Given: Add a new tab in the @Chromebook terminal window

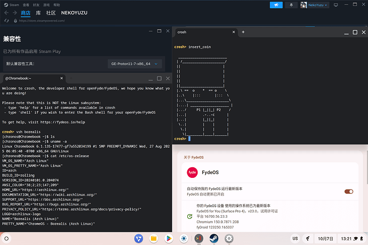Looking at the screenshot, I should 71,78.
